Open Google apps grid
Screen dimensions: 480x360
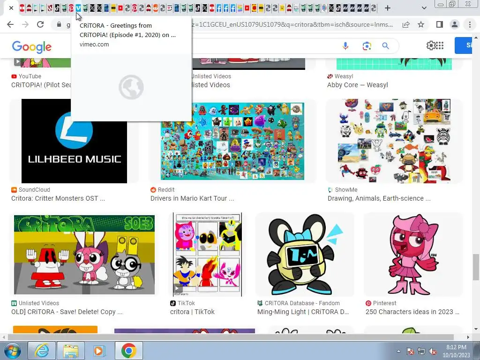click(x=440, y=45)
